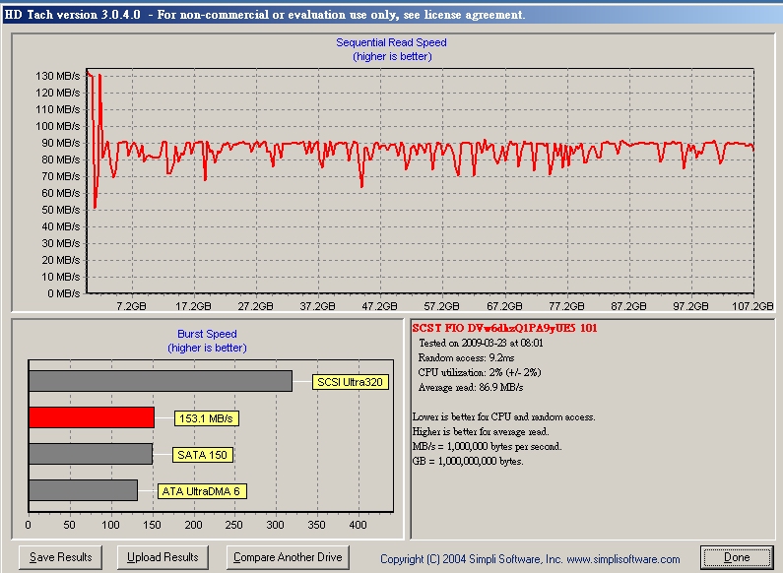This screenshot has height=573, width=783.
Task: Click the gray SATA 150 bar
Action: click(x=91, y=454)
